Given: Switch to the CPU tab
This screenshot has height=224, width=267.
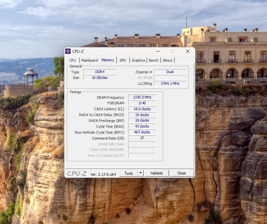Looking at the screenshot, I should (x=72, y=60).
